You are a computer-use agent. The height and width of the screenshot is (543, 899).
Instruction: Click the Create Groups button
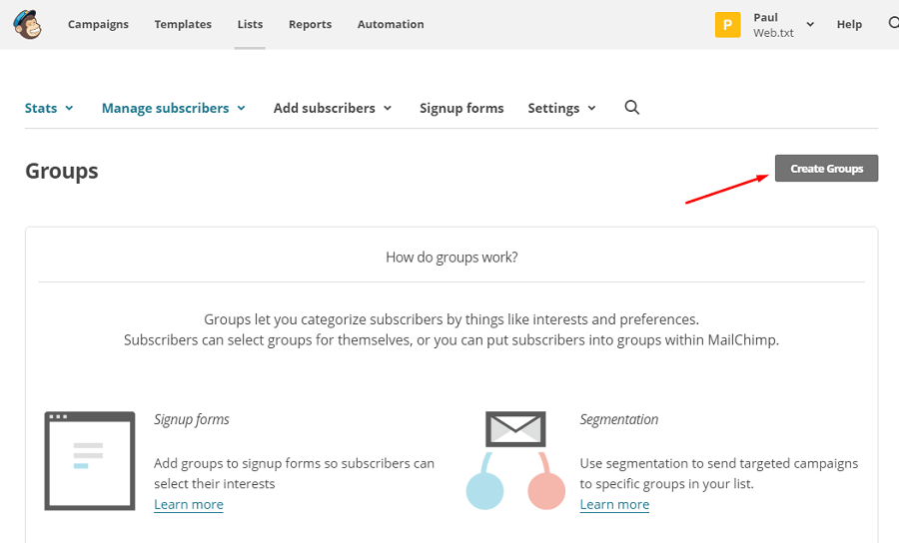(x=826, y=169)
